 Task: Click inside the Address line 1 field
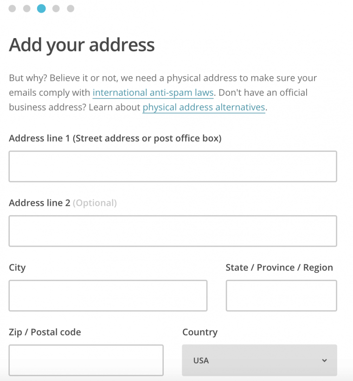(x=173, y=166)
